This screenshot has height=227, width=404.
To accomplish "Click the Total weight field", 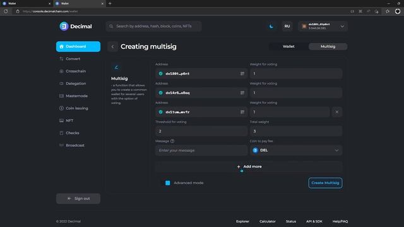I will tap(296, 131).
